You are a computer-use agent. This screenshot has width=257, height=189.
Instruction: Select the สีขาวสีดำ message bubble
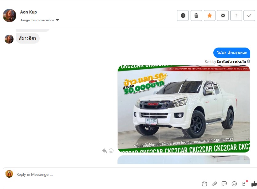coord(28,38)
